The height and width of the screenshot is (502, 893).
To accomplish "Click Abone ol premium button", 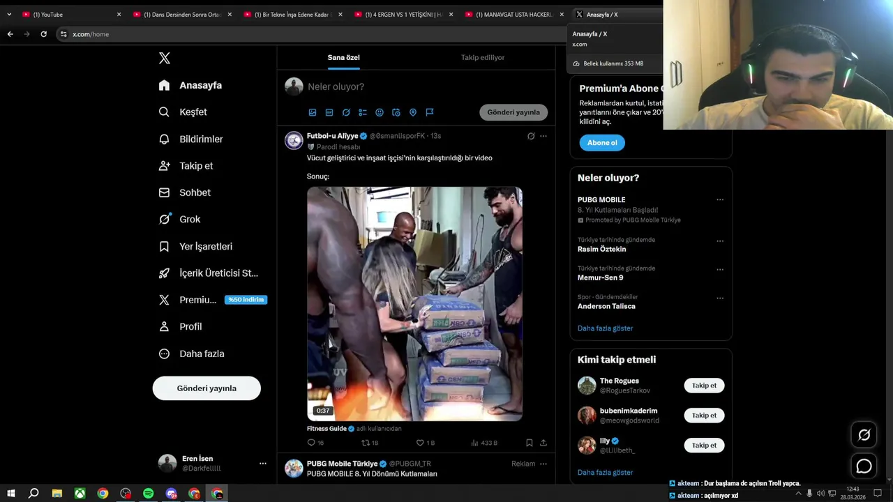I will [602, 143].
